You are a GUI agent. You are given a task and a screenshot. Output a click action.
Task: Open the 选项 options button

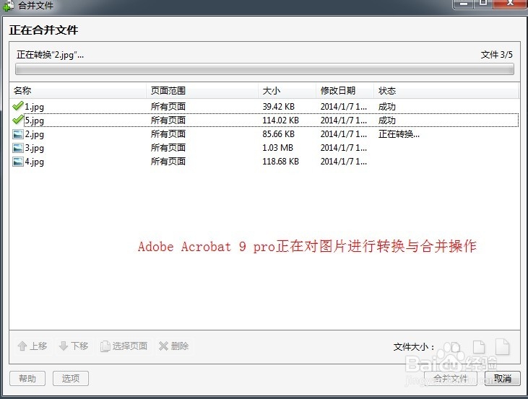click(71, 379)
